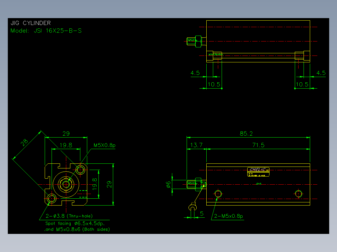Select the vertical "29" height dimension
Image resolution: width=337 pixels, height=252 pixels.
click(x=109, y=184)
